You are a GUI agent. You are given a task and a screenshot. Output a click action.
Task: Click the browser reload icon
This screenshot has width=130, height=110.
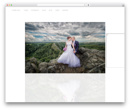tap(84, 5)
